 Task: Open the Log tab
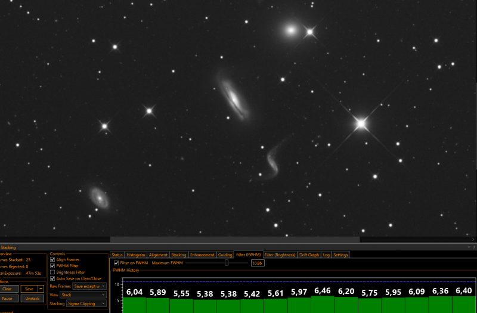tap(326, 255)
